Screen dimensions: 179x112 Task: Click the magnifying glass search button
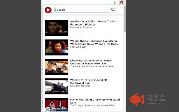[113, 10]
